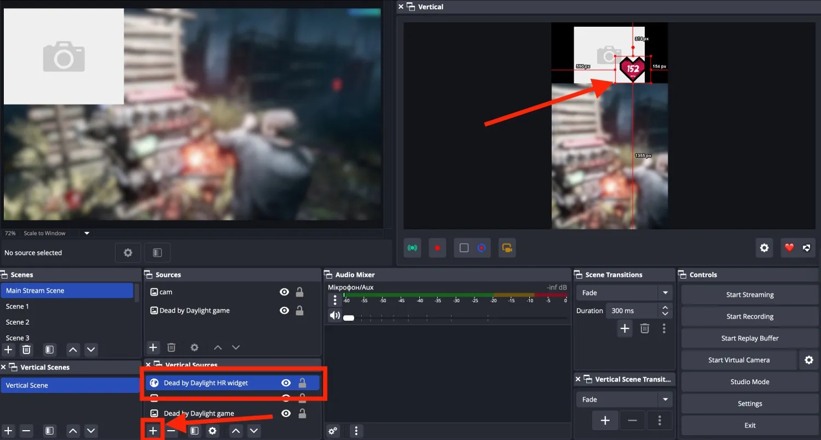Add a new vertical scene with plus

[x=8, y=431]
